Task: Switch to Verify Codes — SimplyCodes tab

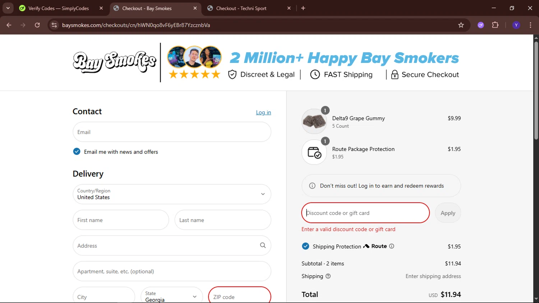Action: coord(59,8)
